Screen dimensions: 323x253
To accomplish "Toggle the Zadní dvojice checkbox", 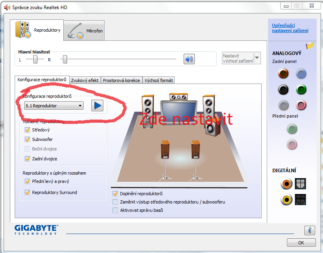I will point(27,159).
